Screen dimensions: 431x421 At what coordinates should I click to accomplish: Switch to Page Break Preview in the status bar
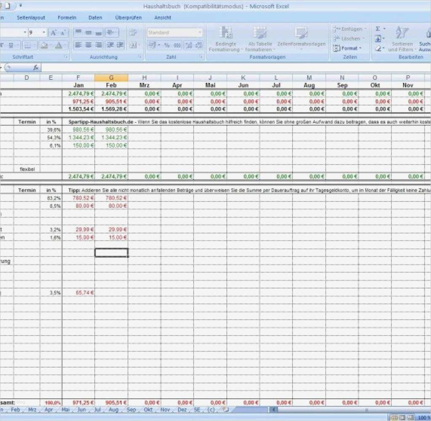point(410,418)
